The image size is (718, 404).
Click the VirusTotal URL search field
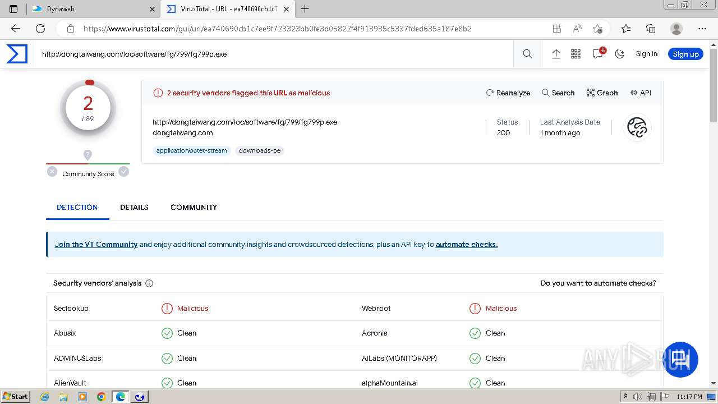point(274,54)
